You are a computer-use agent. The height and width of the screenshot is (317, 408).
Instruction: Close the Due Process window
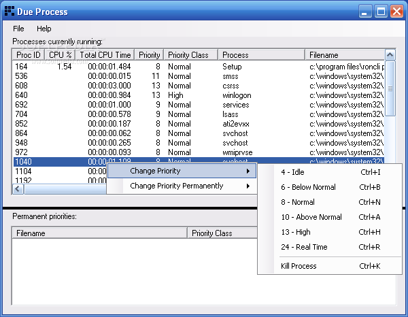tap(397, 12)
